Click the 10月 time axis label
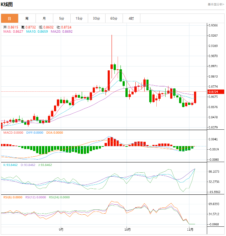 pyautogui.click(x=128, y=230)
